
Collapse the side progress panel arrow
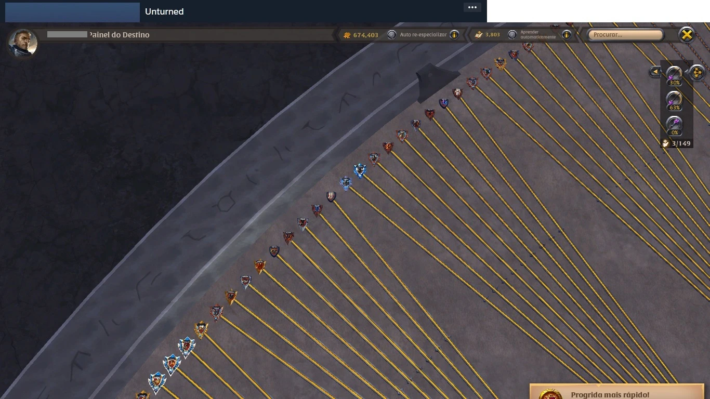(655, 72)
